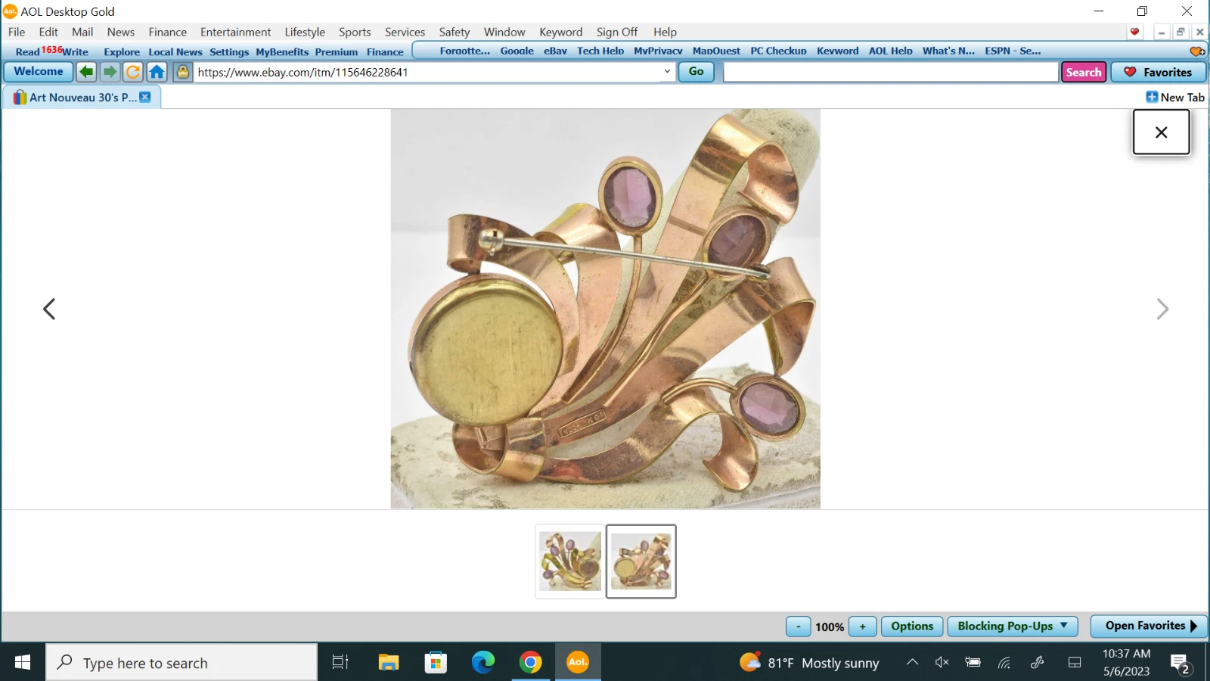Click Local News in the toolbar
The width and height of the screenshot is (1210, 681).
pyautogui.click(x=175, y=52)
